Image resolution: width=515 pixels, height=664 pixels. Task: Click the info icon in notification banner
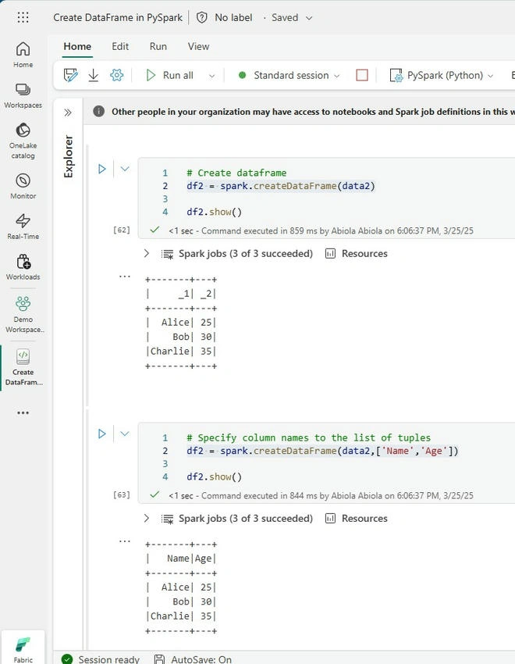click(99, 112)
